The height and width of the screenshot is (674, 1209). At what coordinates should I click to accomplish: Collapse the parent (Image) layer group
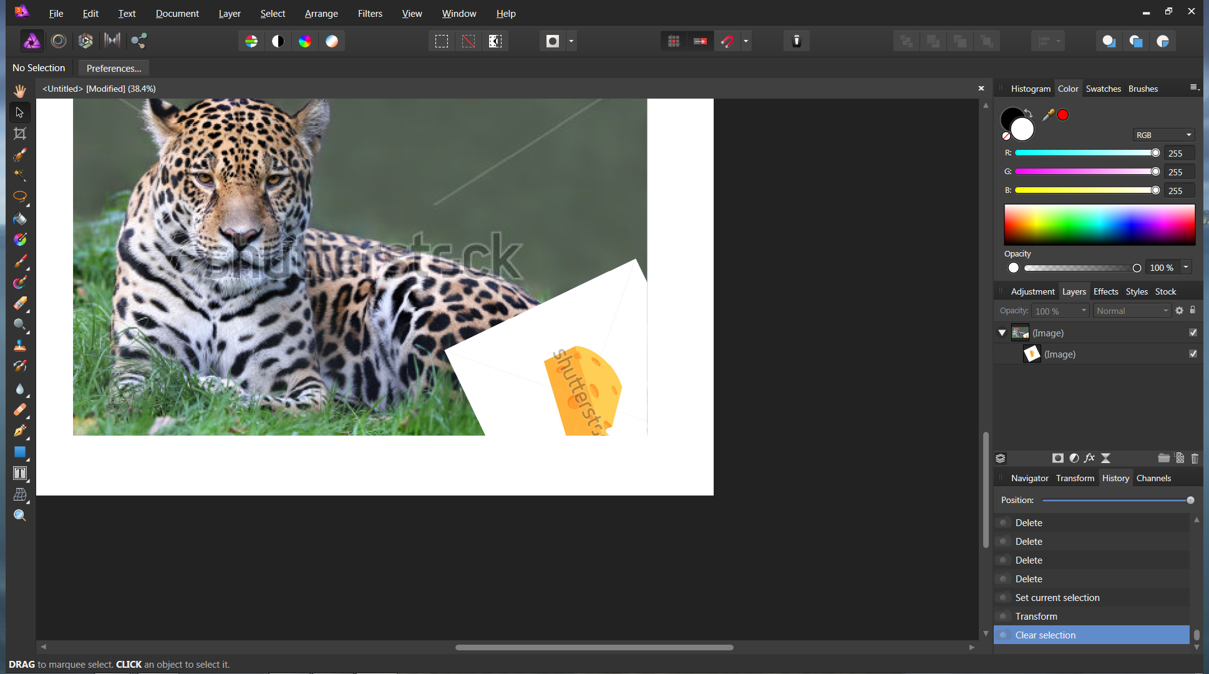pos(1003,333)
